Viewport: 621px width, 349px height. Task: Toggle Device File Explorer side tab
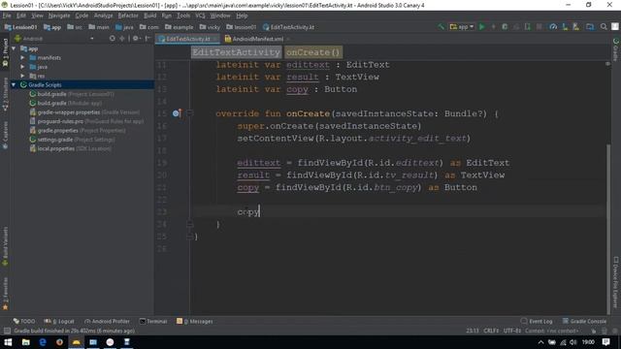(616, 282)
